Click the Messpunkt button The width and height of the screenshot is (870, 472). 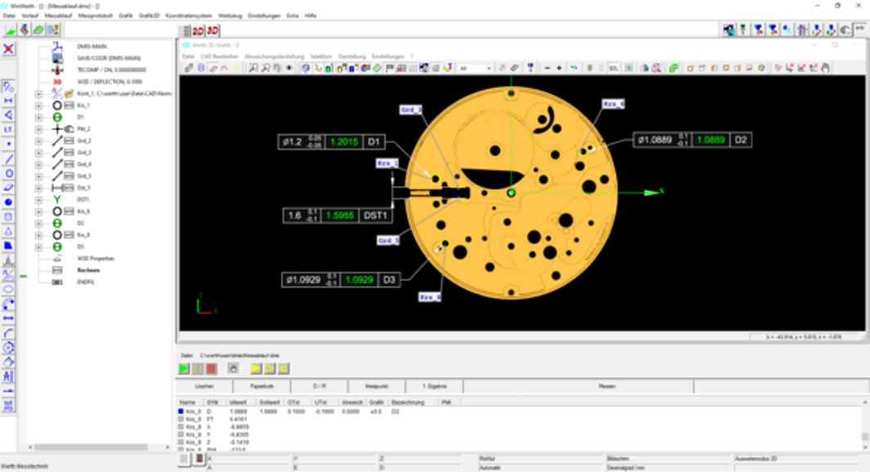coord(377,386)
